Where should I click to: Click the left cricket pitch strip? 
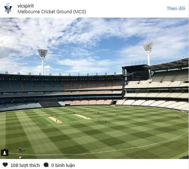(55, 120)
